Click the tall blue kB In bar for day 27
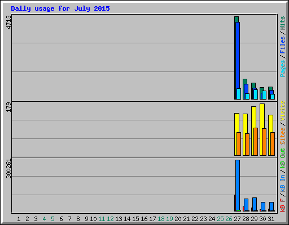The height and width of the screenshot is (225, 289). click(238, 185)
